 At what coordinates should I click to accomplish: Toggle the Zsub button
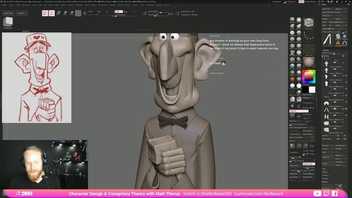coord(126,12)
